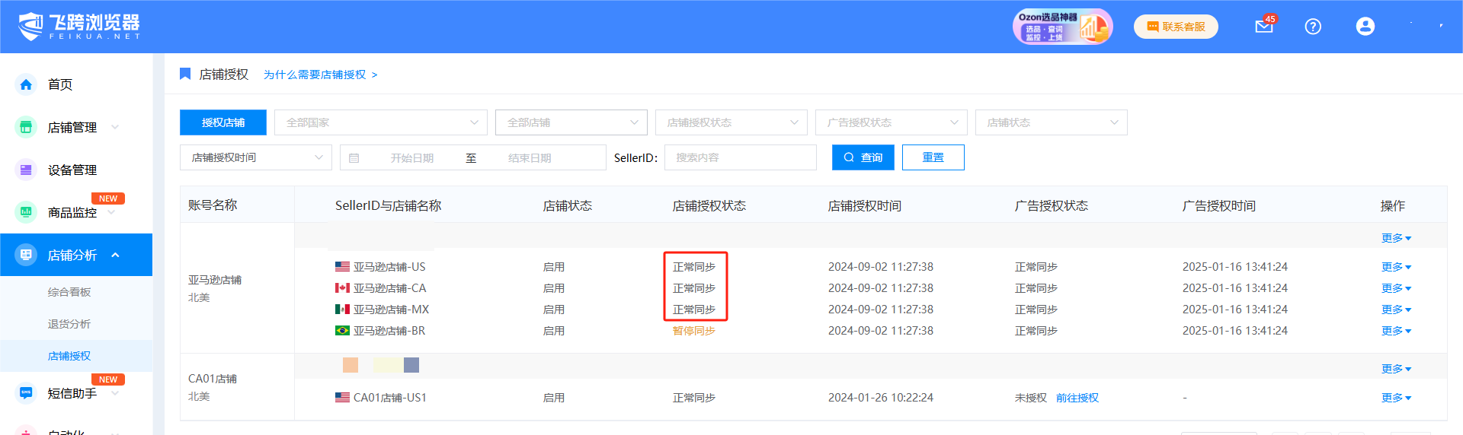Click the 飞跨浏览器 logo
Viewport: 1463px width, 435px height.
(79, 27)
